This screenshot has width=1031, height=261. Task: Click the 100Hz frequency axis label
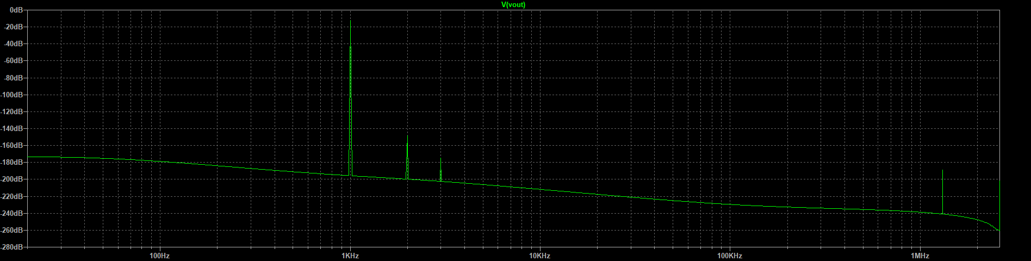[x=159, y=256]
